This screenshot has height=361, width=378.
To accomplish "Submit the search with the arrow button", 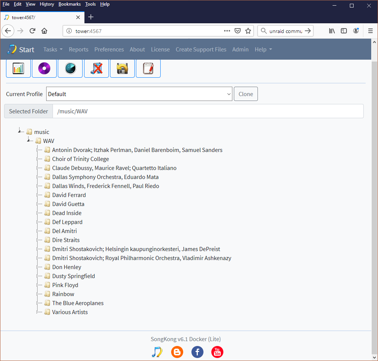I will tap(307, 31).
